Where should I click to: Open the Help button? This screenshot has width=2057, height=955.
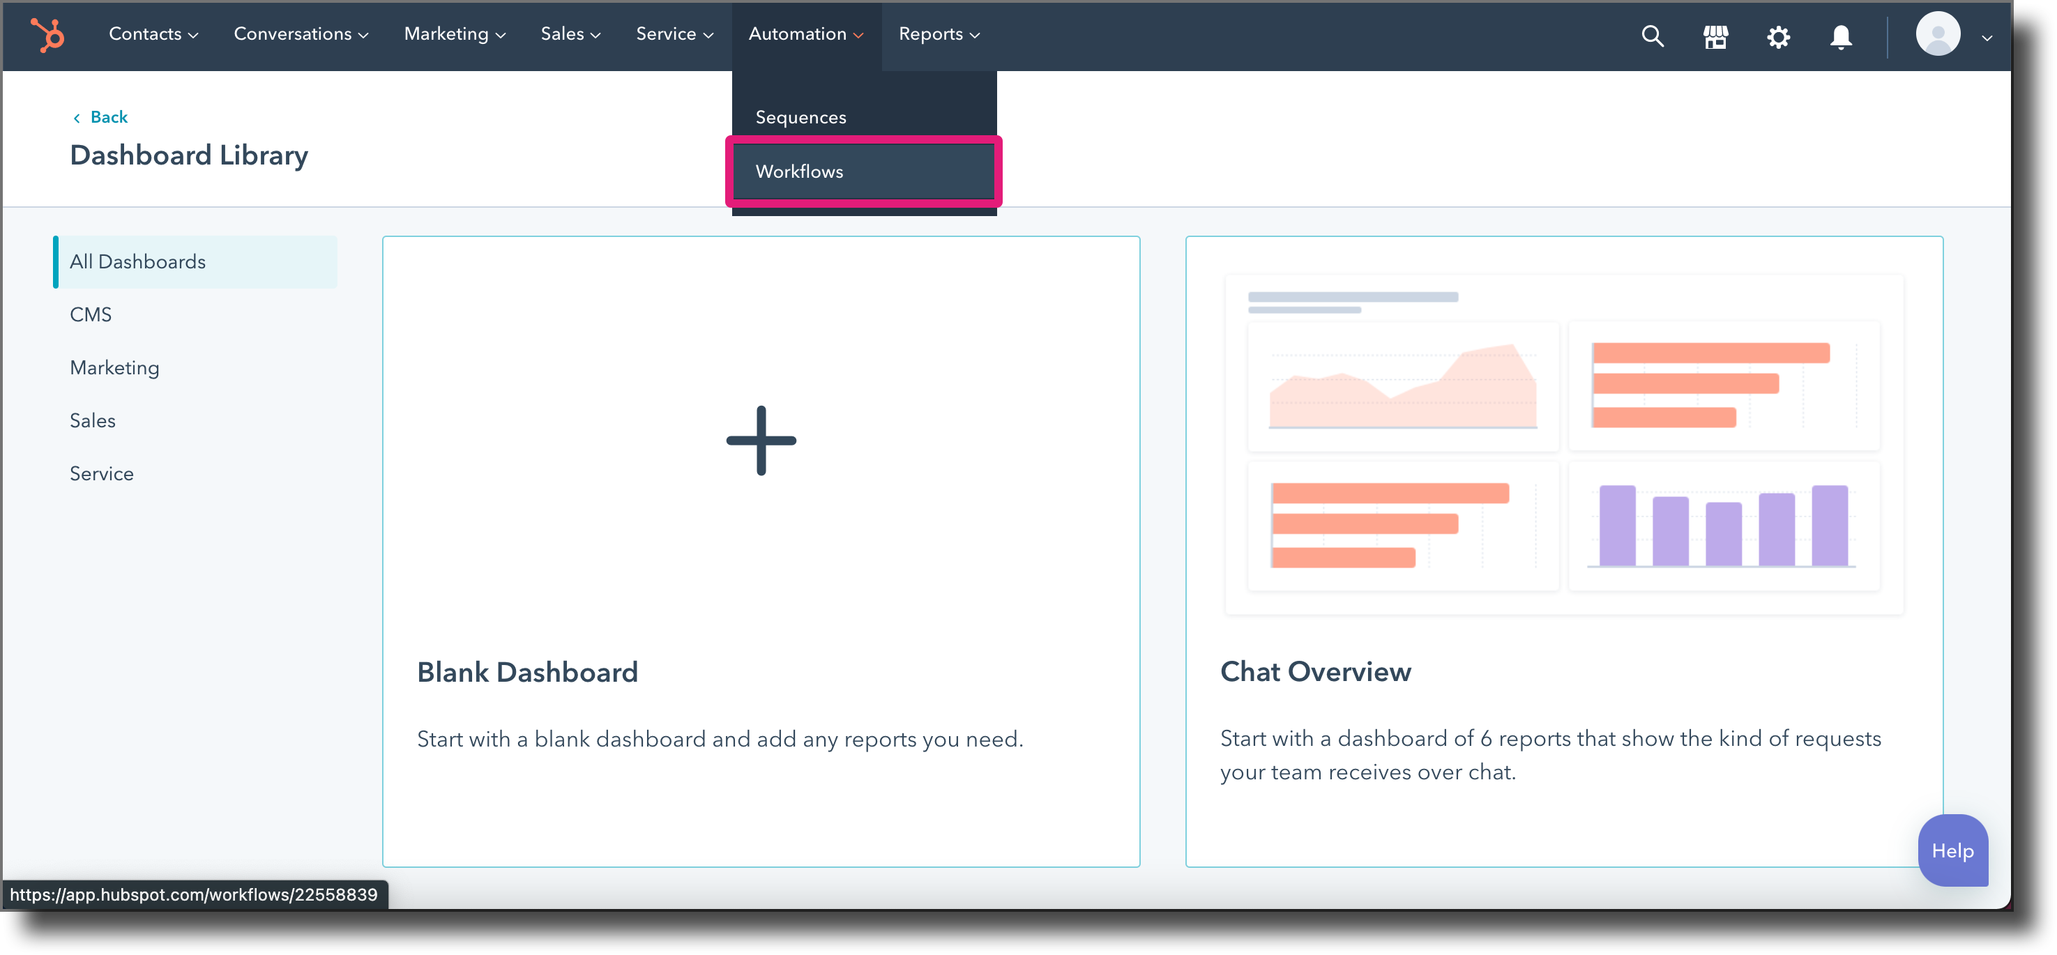point(1952,850)
